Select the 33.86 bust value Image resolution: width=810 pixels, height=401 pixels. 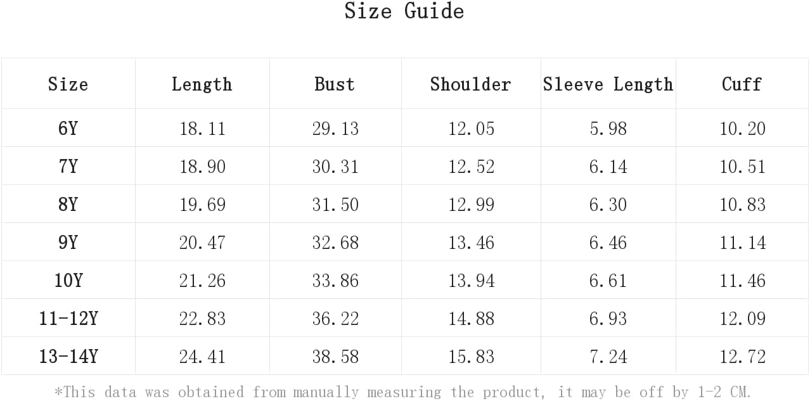coord(335,281)
